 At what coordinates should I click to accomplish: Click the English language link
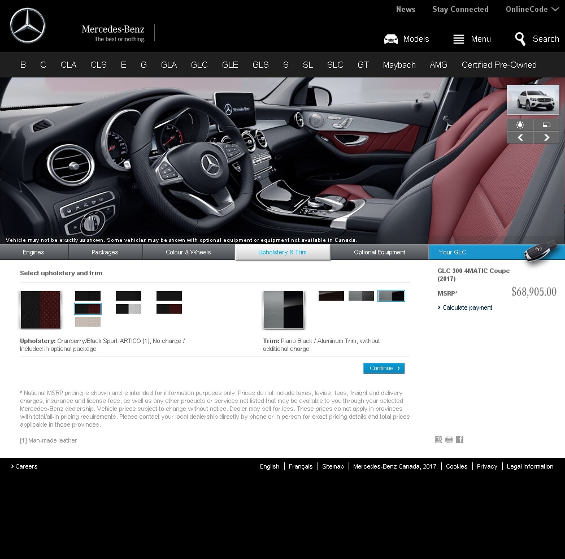tap(270, 466)
